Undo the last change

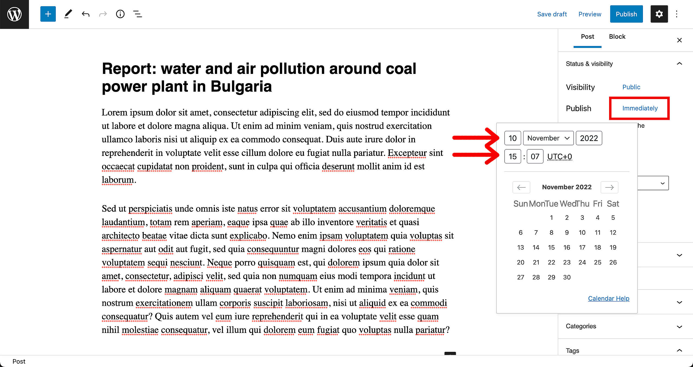click(x=86, y=14)
